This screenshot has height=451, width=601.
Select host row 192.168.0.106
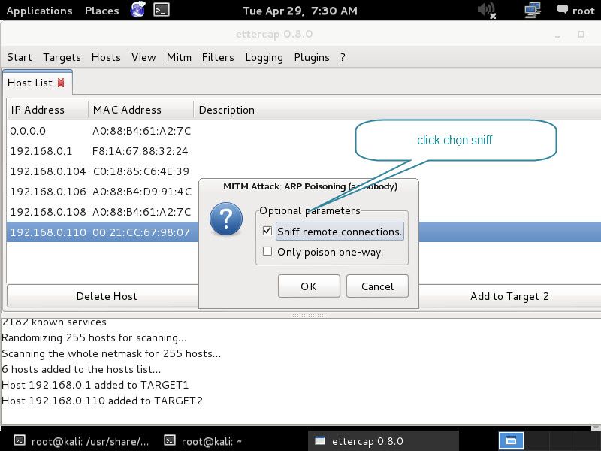[103, 192]
